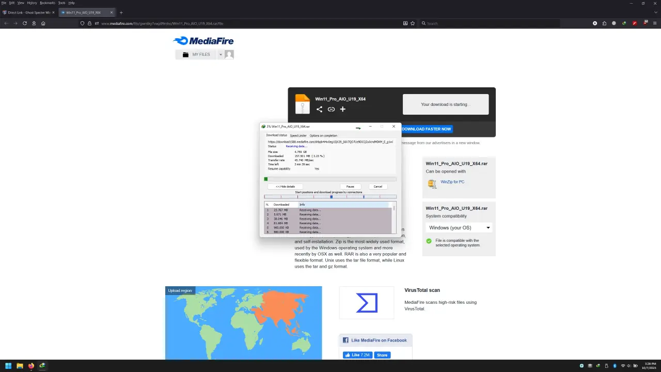Viewport: 661px width, 372px height.
Task: Cancel the IDM download
Action: pyautogui.click(x=378, y=187)
